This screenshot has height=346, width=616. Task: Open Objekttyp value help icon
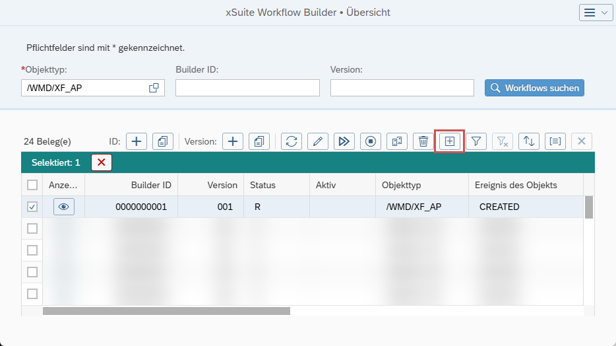154,88
